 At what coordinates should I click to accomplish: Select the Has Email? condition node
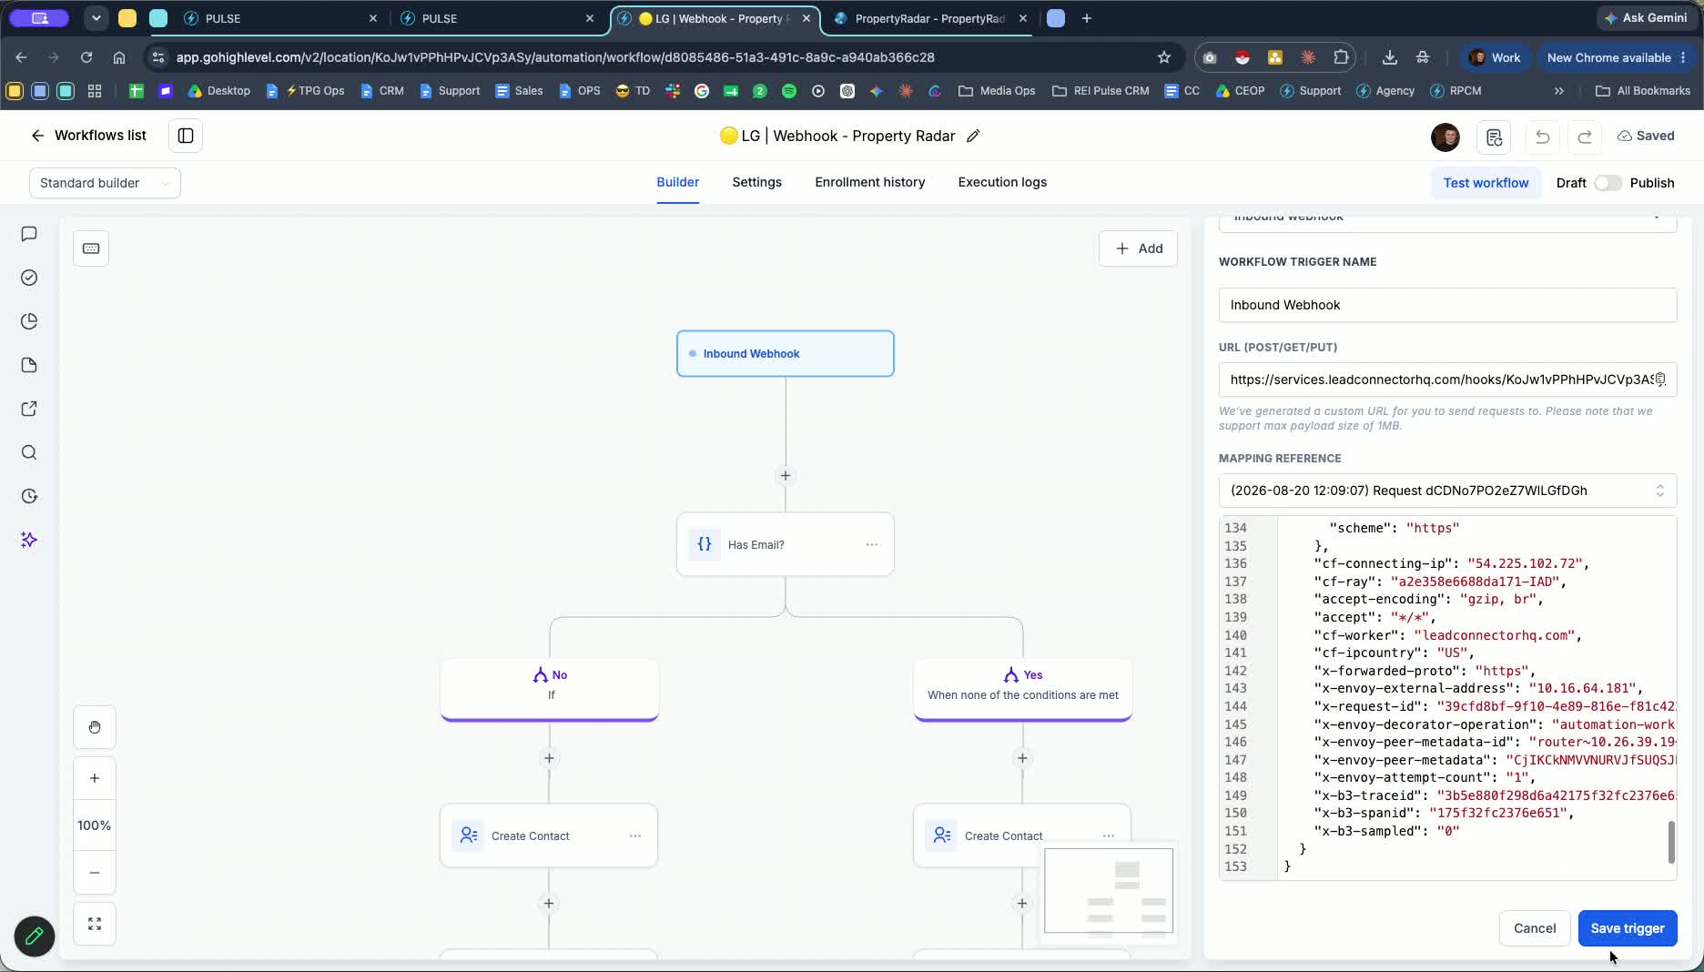tap(786, 544)
